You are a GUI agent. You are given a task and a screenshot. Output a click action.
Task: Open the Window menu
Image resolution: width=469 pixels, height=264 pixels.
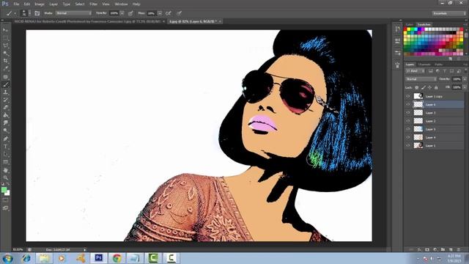coord(121,4)
